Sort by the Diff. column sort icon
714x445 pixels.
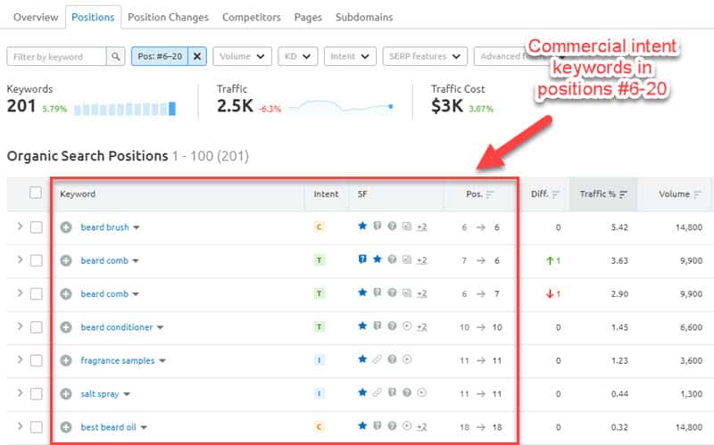pyautogui.click(x=555, y=194)
